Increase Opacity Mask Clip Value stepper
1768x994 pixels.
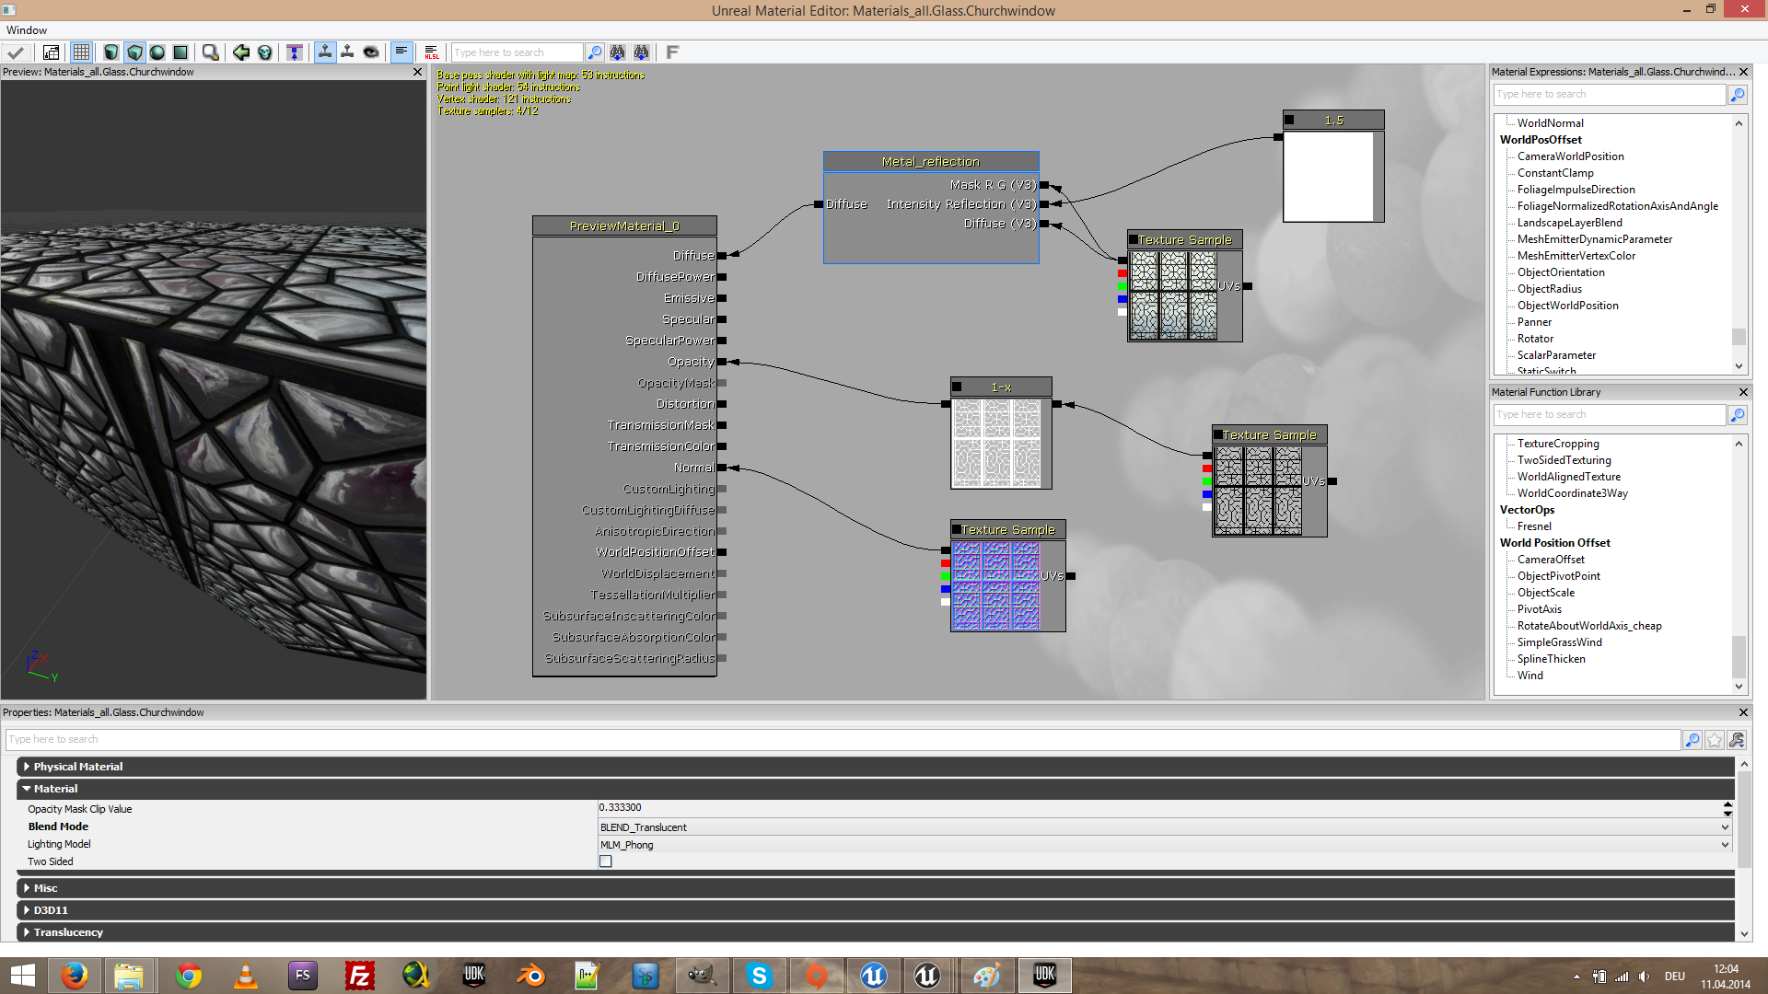1727,804
